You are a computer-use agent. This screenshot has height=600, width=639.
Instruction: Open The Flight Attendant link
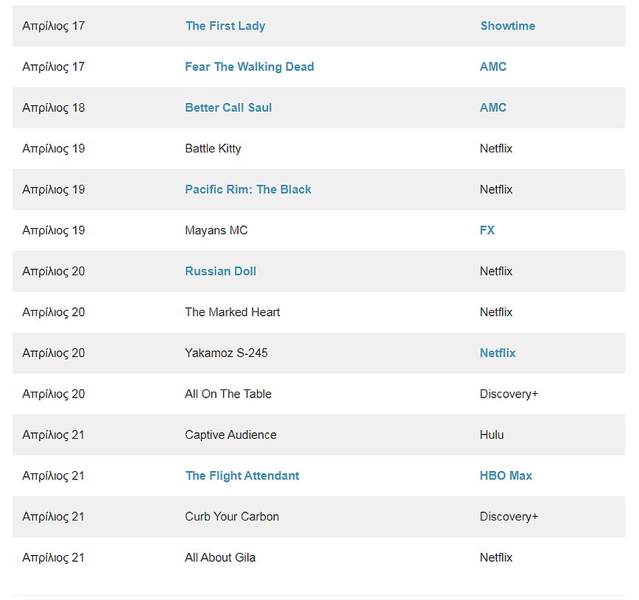242,476
